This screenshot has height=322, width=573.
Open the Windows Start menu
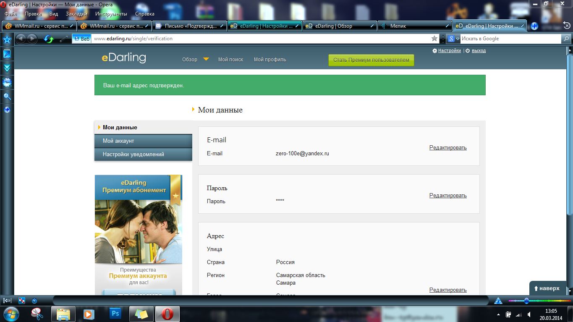[12, 314]
